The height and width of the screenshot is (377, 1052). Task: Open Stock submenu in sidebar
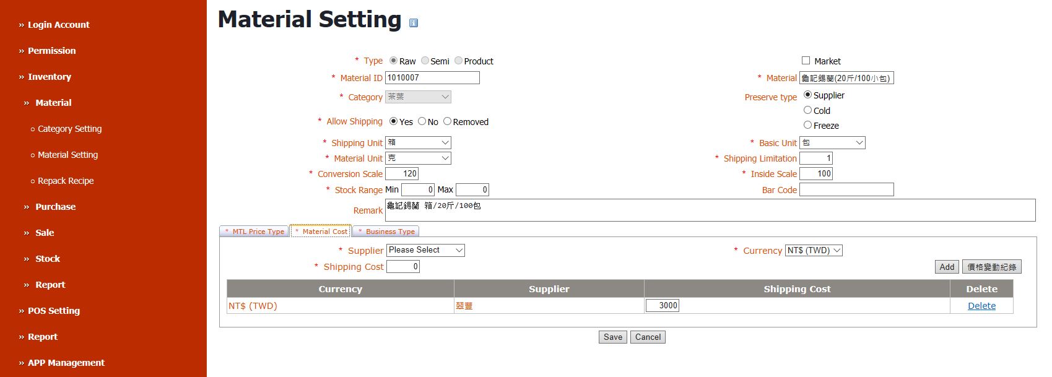tap(48, 259)
